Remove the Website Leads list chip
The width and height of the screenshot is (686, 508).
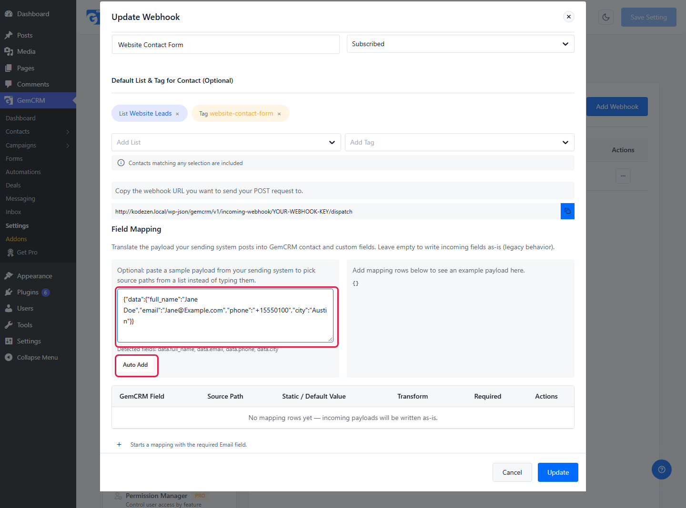(x=177, y=114)
